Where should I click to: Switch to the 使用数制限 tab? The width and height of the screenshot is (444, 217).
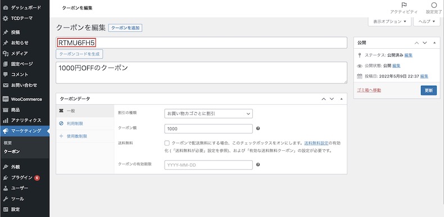(85, 136)
